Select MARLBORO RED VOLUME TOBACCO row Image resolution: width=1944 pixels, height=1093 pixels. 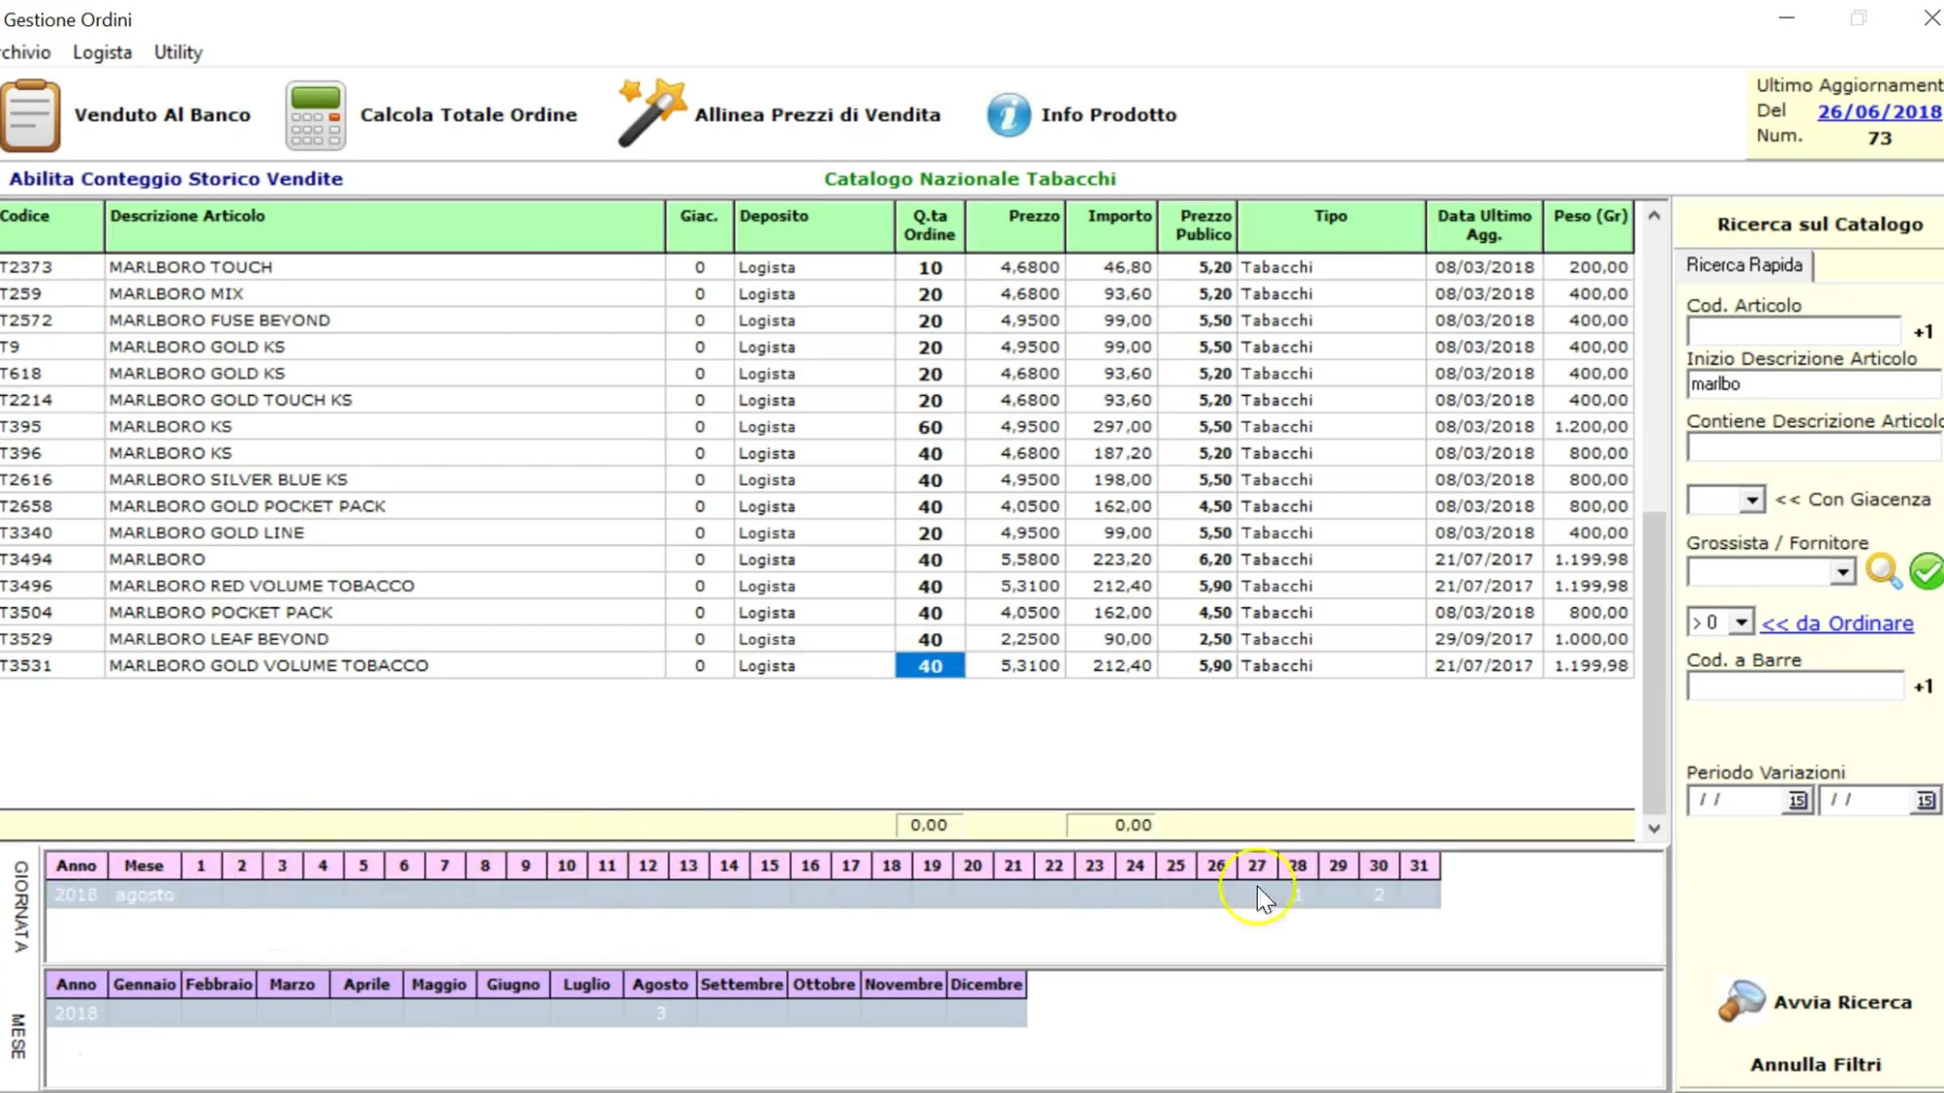tap(816, 585)
